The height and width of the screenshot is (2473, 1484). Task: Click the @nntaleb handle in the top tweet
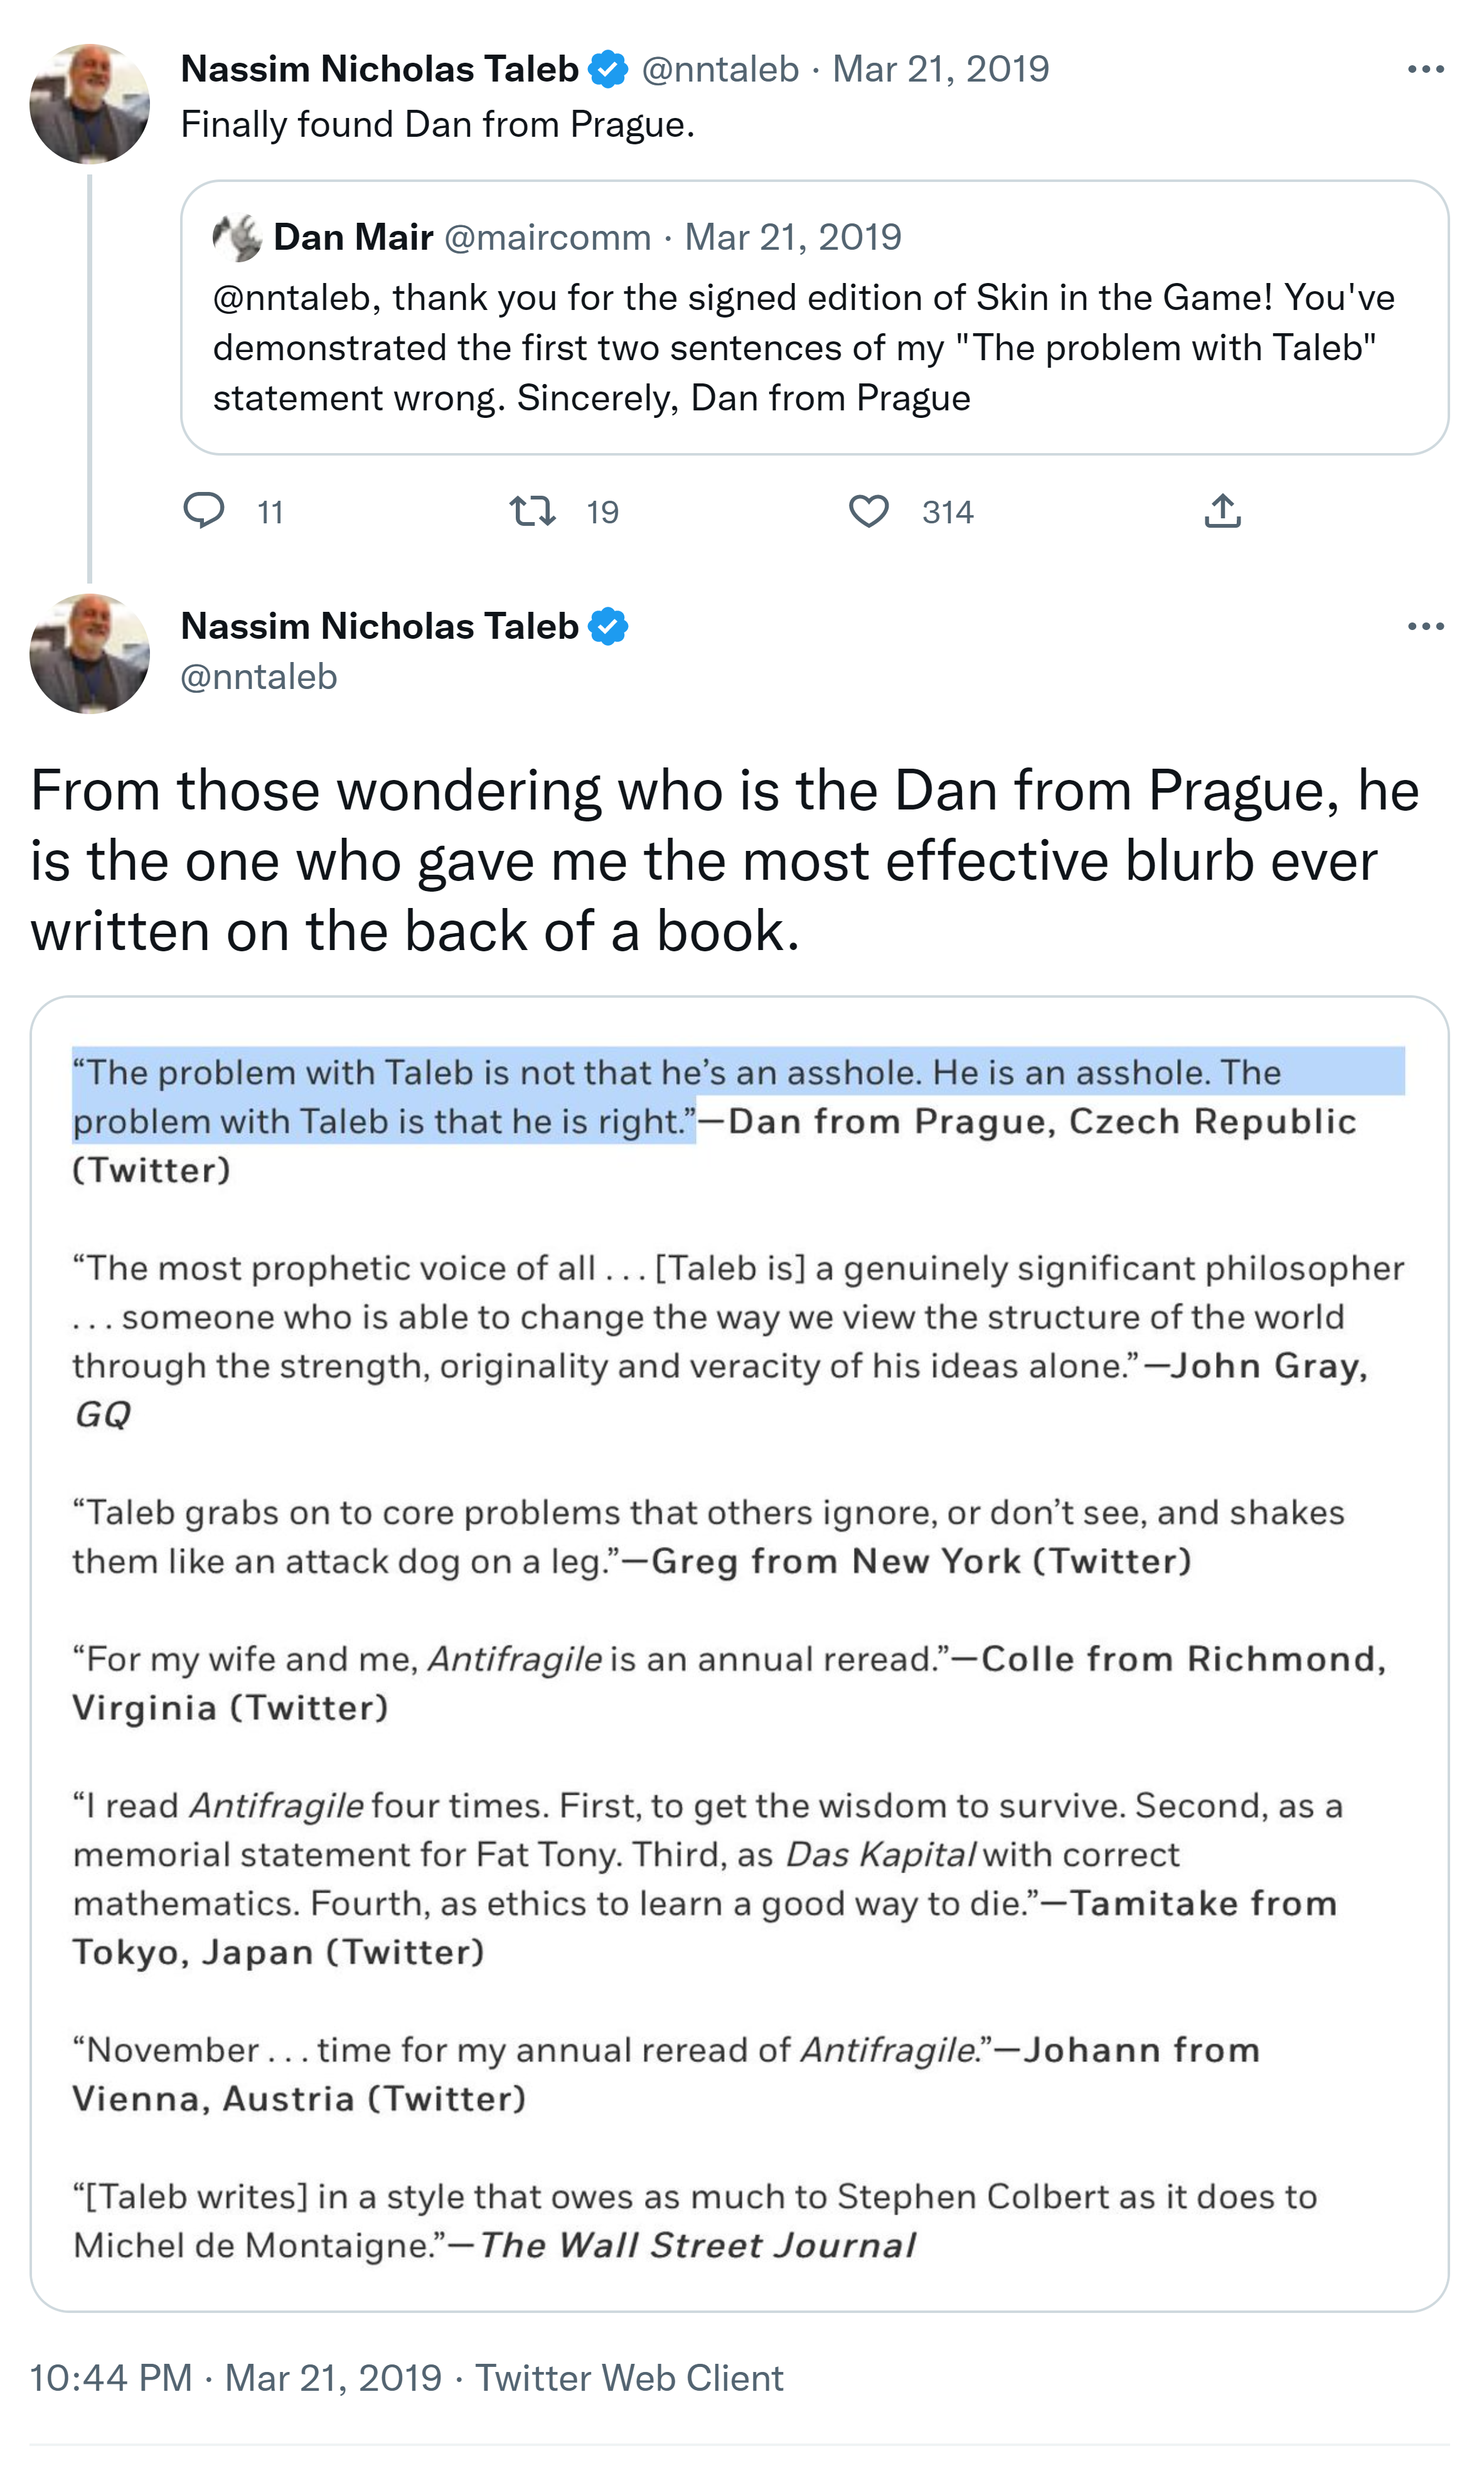click(x=720, y=69)
